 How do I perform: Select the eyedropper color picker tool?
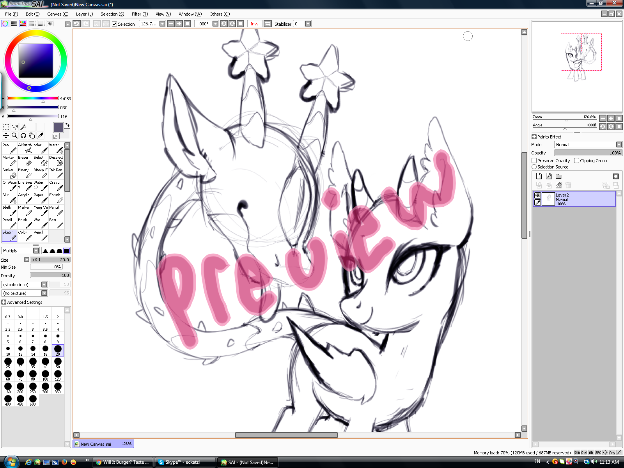[x=41, y=136]
